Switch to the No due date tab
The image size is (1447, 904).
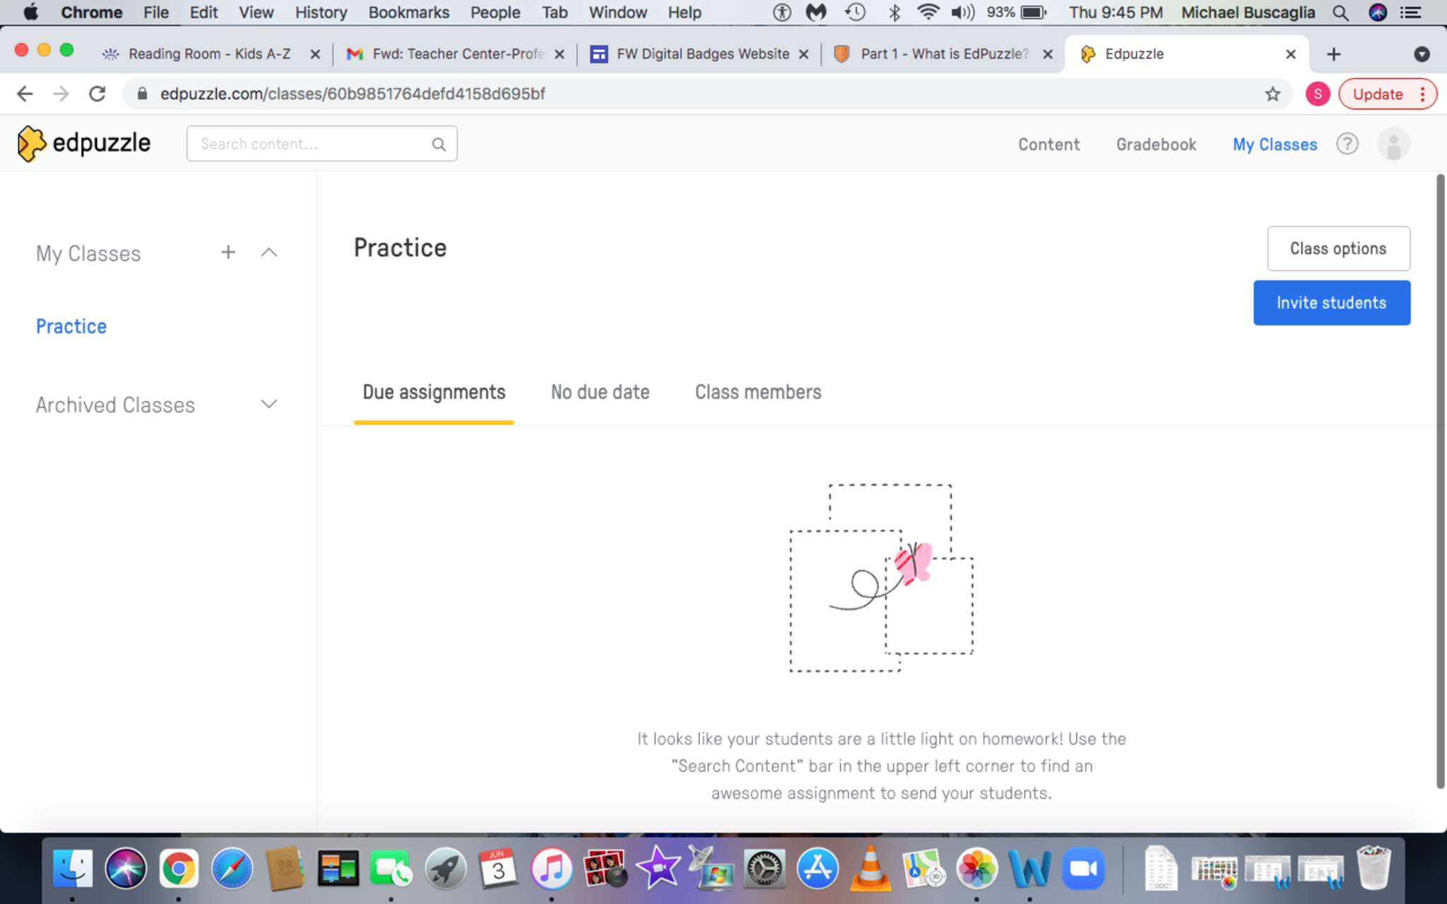pyautogui.click(x=600, y=392)
